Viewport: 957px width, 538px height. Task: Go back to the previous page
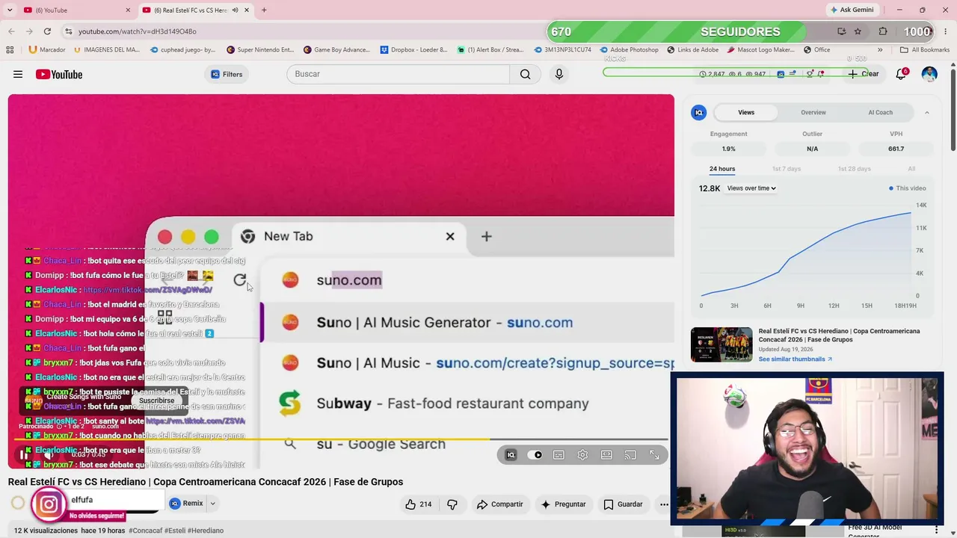[x=11, y=31]
